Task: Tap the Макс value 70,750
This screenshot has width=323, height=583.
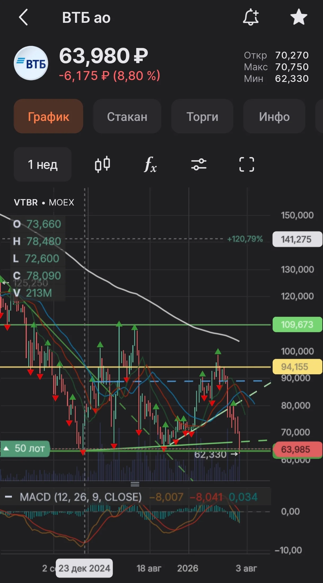Action: (x=292, y=67)
